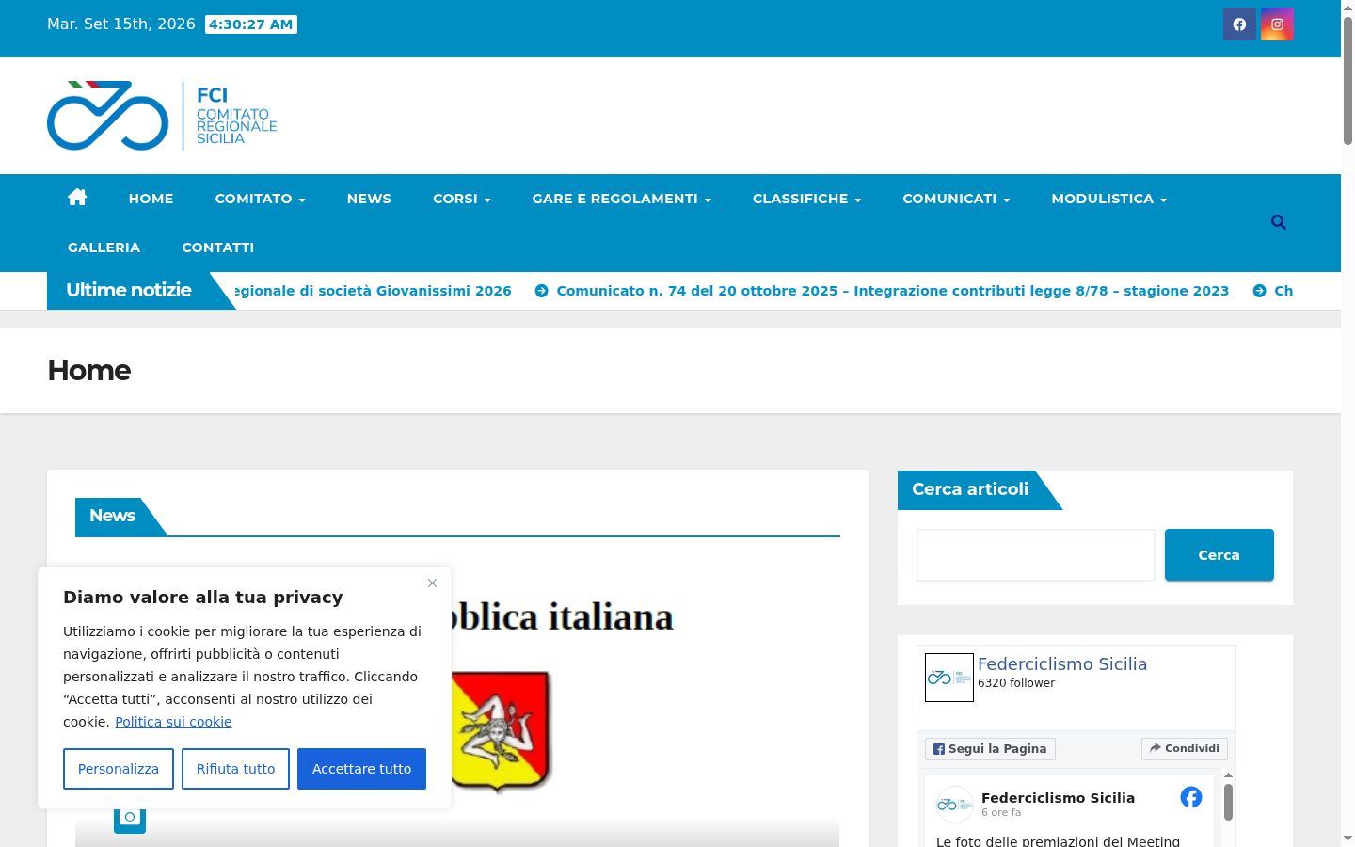Screen dimensions: 1355x847
Task: Open the search magnifier icon in navbar
Action: [1278, 222]
